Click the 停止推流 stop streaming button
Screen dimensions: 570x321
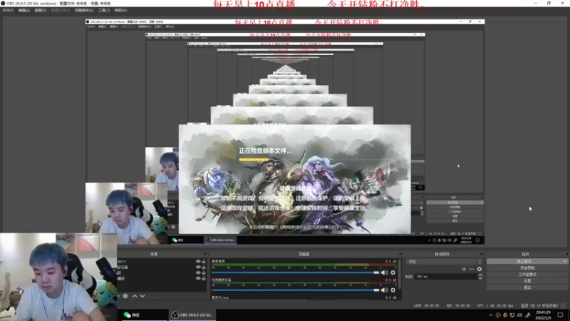tap(524, 261)
